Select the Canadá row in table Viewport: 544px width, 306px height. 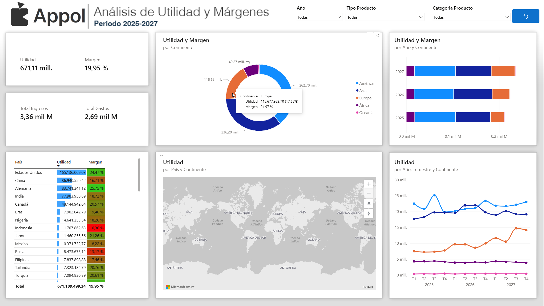(x=59, y=204)
